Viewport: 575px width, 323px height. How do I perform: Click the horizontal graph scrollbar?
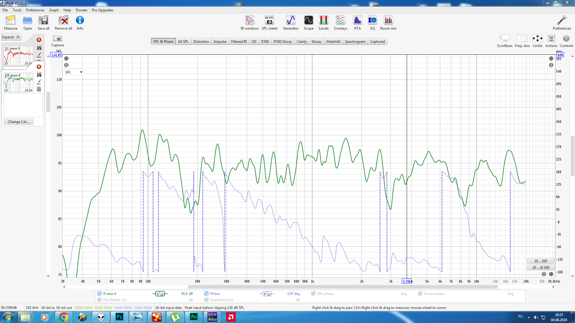click(x=342, y=287)
